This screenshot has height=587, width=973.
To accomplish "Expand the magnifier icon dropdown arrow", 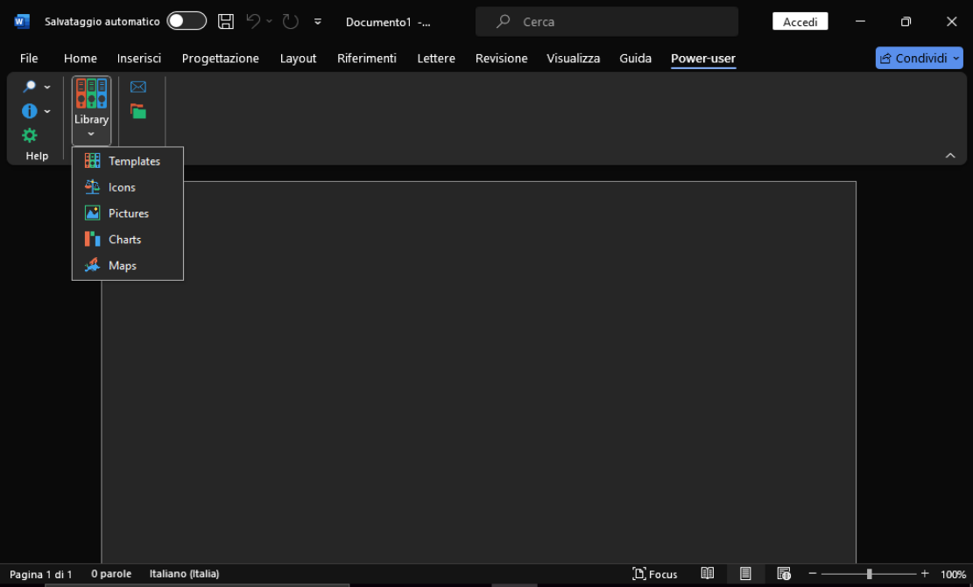I will 47,87.
